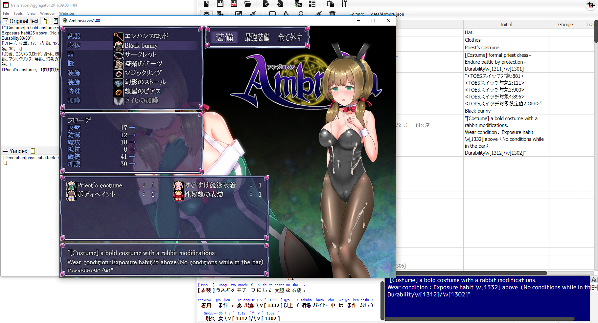Click the clipboard paste icon in top toolbar

pyautogui.click(x=331, y=4)
